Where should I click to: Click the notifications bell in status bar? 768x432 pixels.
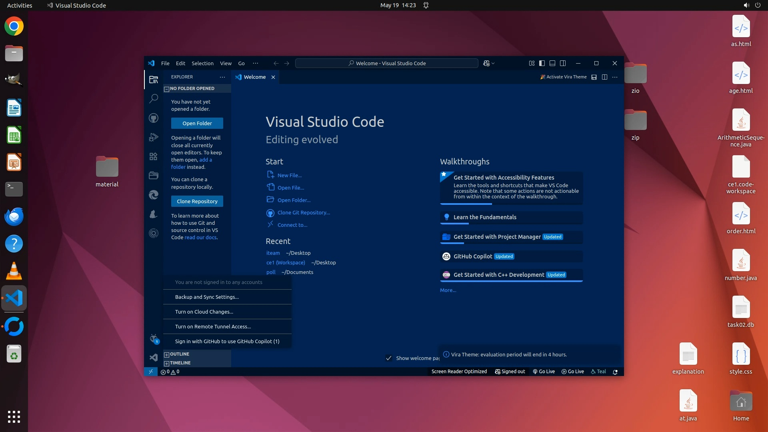click(615, 372)
